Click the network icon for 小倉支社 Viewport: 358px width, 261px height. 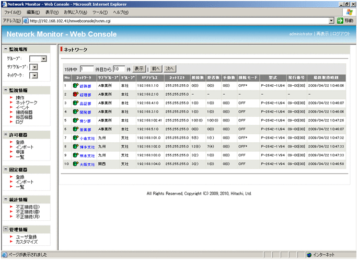(76, 138)
